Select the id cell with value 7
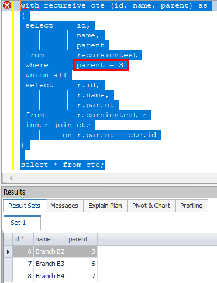The height and width of the screenshot is (283, 217). (23, 264)
